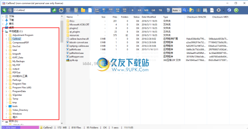
Task: Open the arrow next to settings gear
Action: (x=223, y=10)
